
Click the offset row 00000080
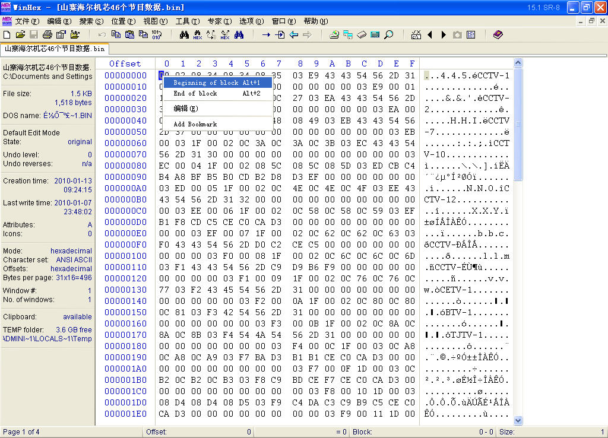pos(126,166)
